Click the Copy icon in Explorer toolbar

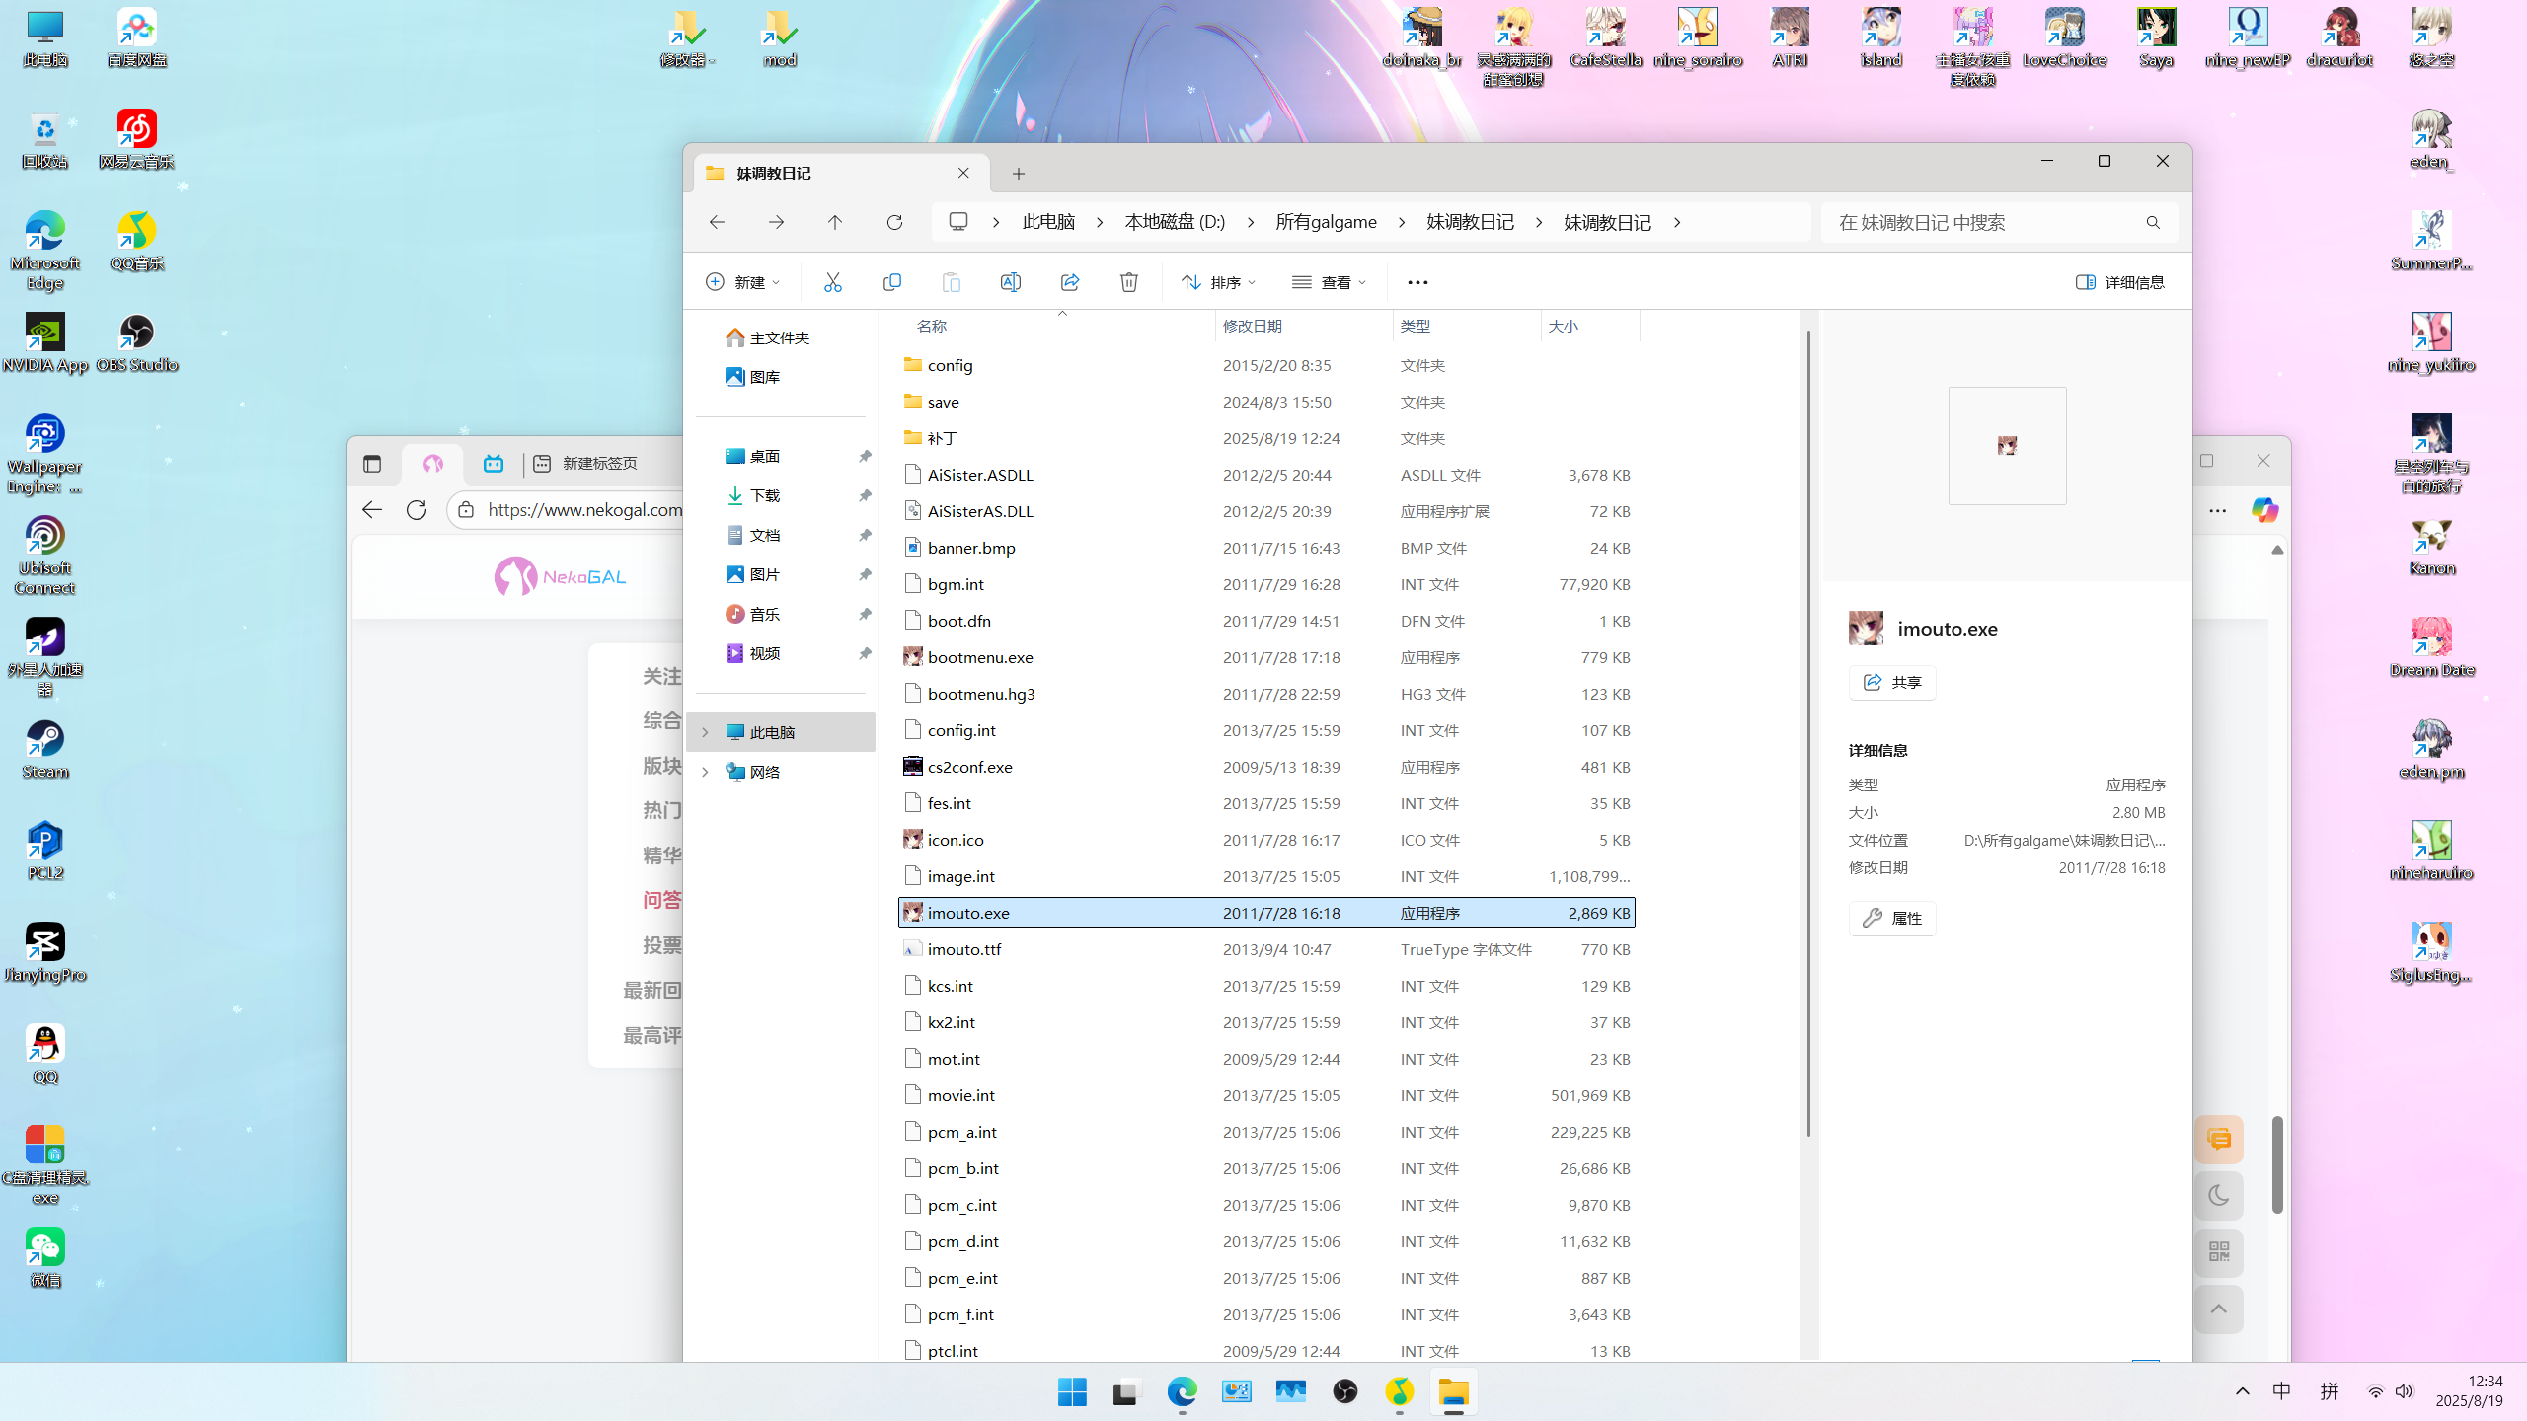coord(891,282)
